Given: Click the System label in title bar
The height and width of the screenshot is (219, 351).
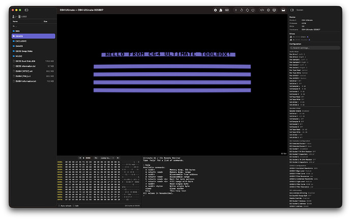Looking at the screenshot, I should tap(300, 10).
